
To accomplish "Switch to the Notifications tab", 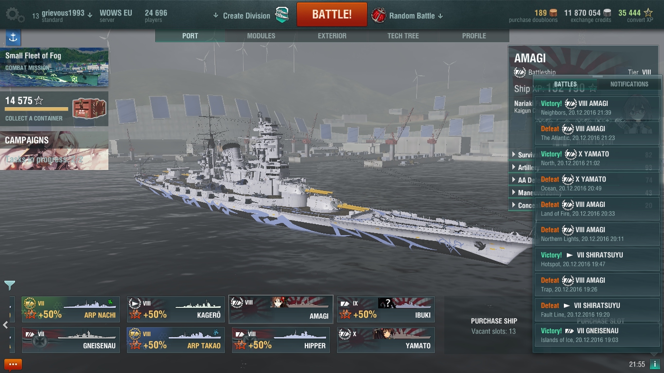I will [629, 84].
